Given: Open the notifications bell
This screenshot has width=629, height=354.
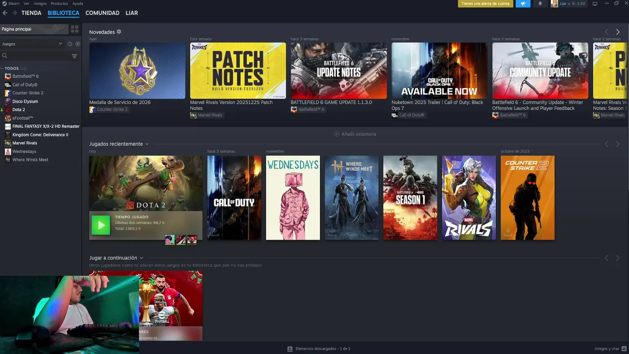Looking at the screenshot, I should coord(540,3).
